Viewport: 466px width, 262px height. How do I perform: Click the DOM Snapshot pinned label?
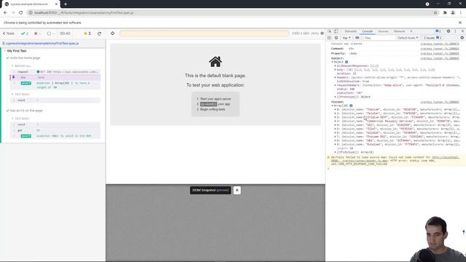(x=210, y=190)
